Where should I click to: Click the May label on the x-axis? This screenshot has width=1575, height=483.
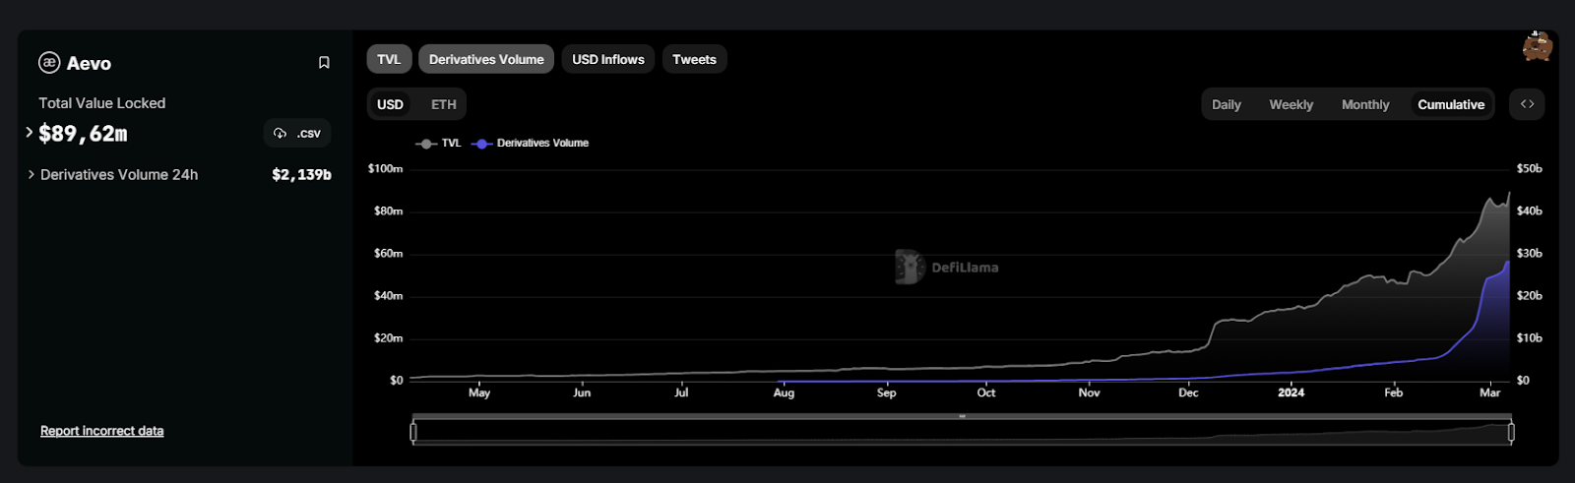pos(479,392)
